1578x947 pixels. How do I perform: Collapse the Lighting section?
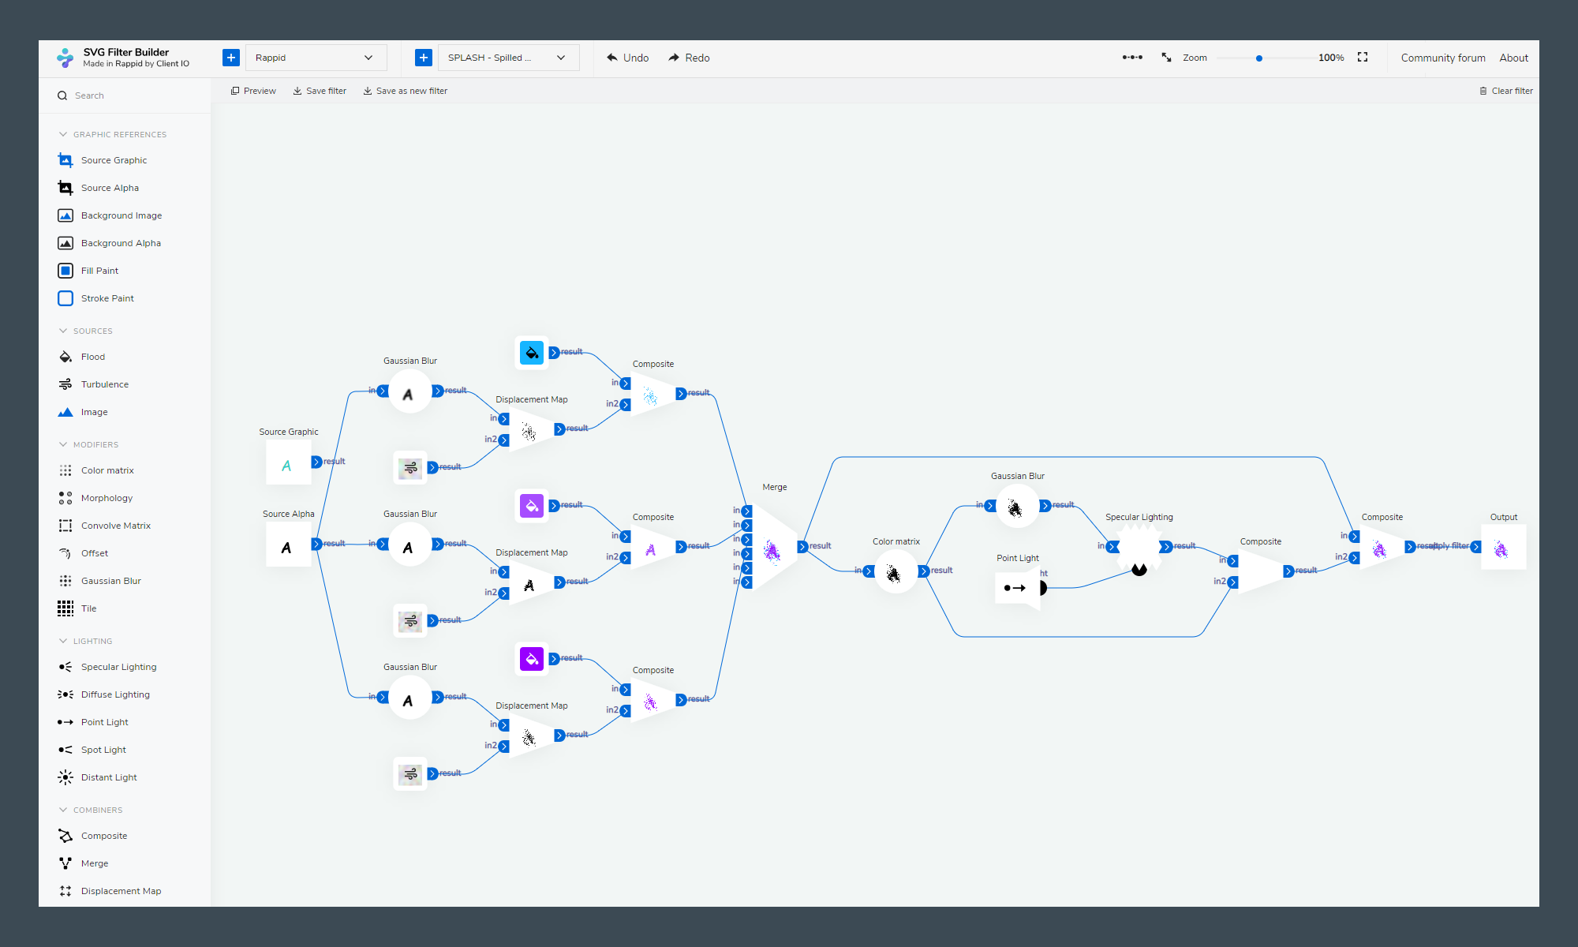point(63,641)
